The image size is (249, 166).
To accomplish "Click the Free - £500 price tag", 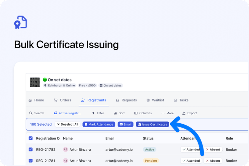I will click(x=87, y=85).
